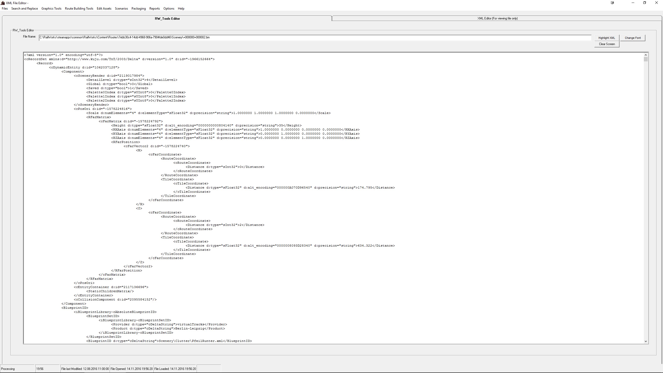Click the scroll up arrow of XML pane
The image size is (663, 373).
pos(646,55)
